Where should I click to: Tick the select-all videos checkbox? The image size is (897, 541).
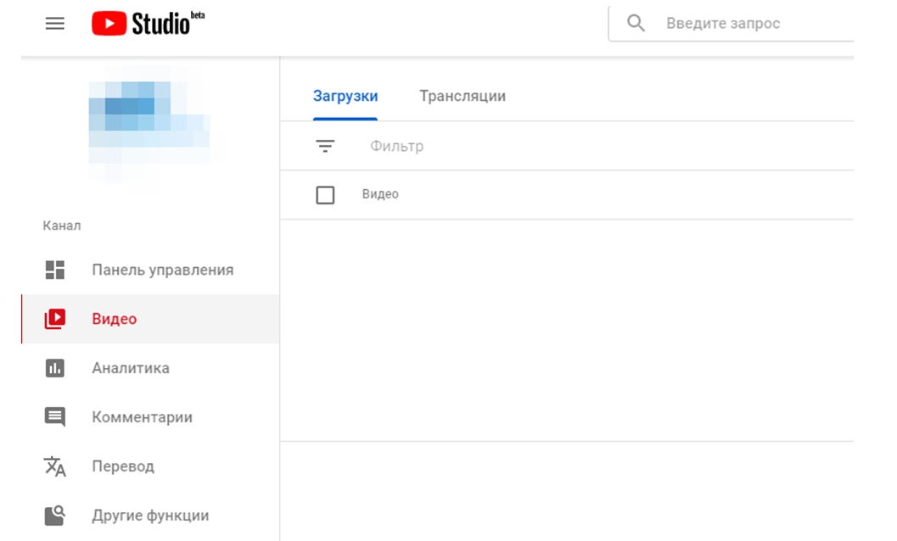pos(325,195)
